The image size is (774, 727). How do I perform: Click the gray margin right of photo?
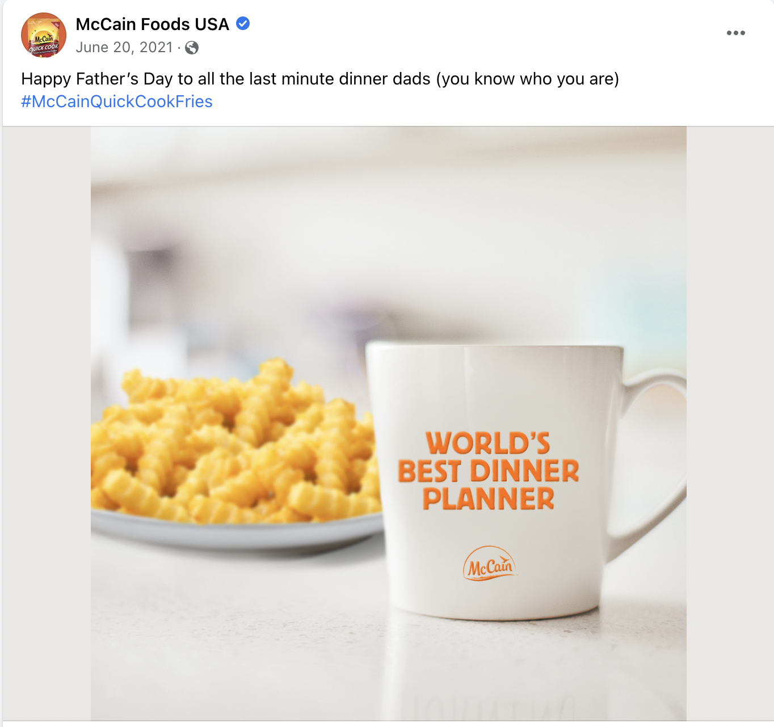tap(730, 423)
